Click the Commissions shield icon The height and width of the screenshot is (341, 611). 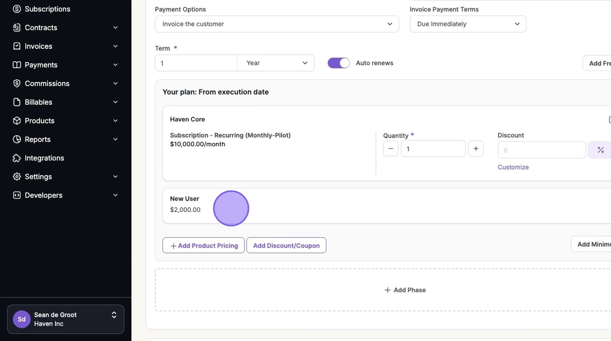coord(17,83)
